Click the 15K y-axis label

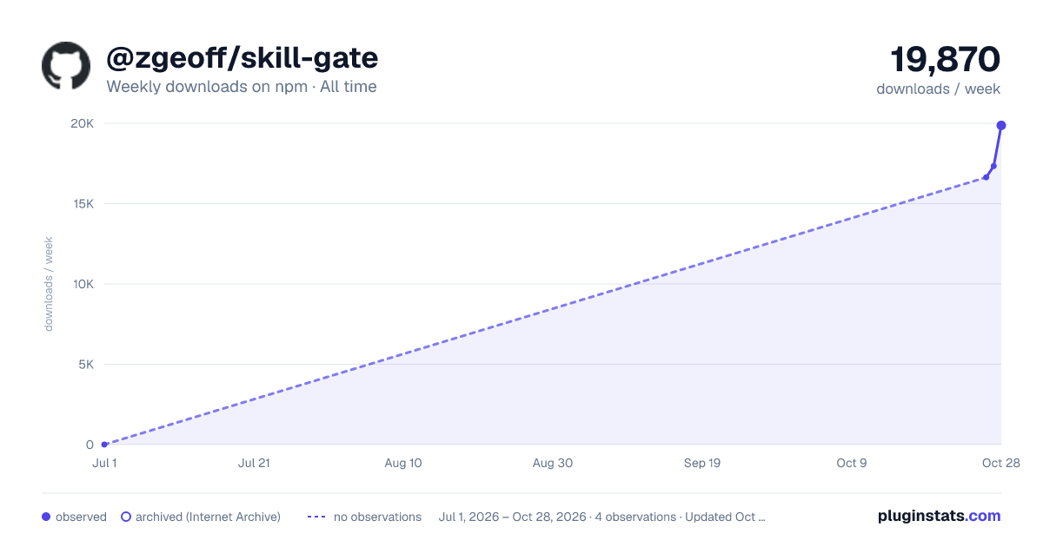pos(83,204)
